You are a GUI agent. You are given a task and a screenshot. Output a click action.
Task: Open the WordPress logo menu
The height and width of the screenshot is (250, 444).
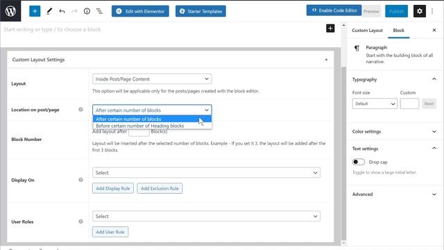pyautogui.click(x=10, y=11)
